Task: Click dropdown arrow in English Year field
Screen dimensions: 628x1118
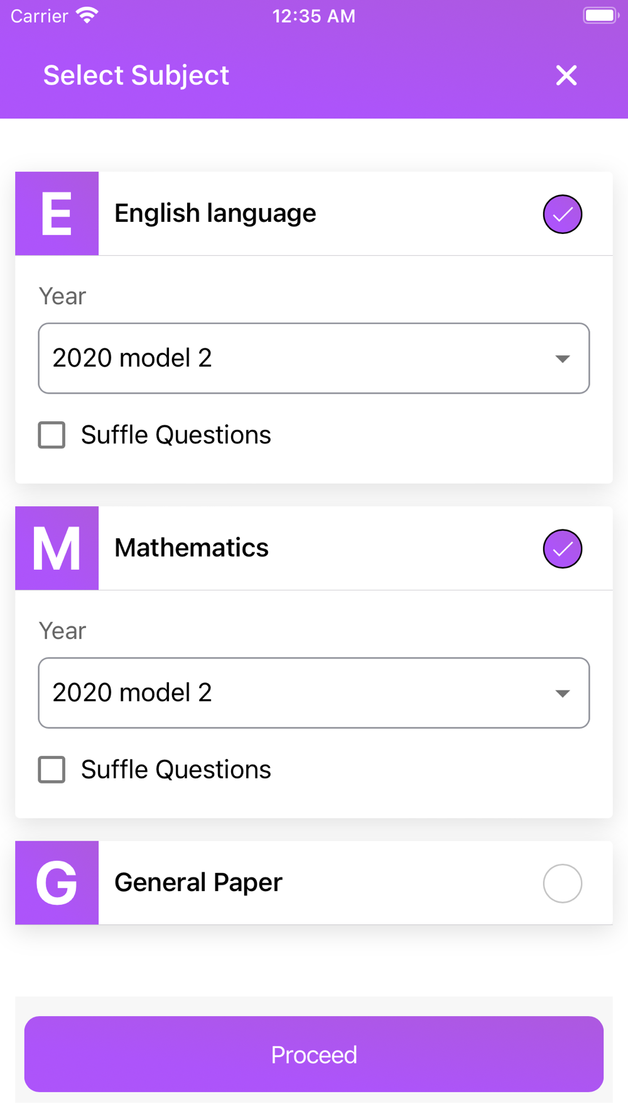Action: 562,359
